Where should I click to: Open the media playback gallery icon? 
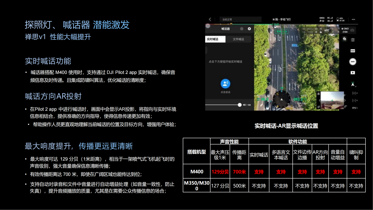[x=353, y=73]
